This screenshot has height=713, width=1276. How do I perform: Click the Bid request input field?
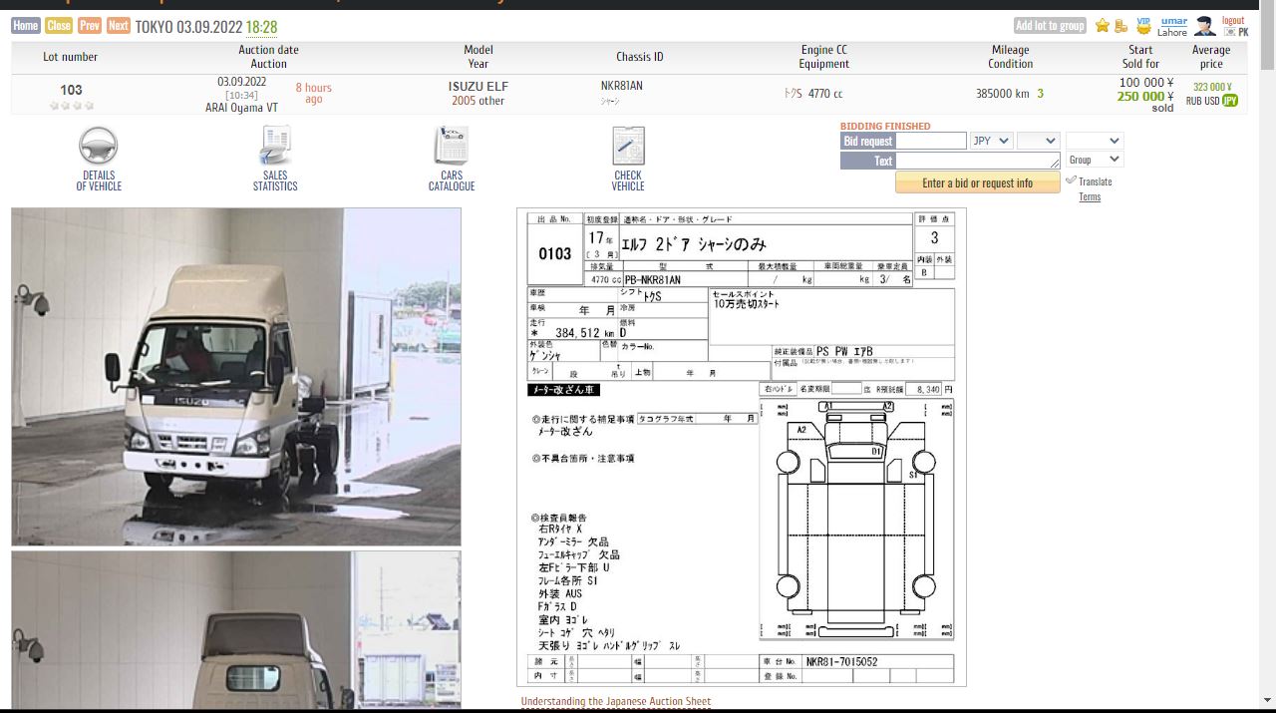(x=932, y=141)
